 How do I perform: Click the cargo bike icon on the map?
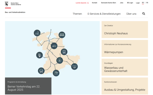point(54,46)
